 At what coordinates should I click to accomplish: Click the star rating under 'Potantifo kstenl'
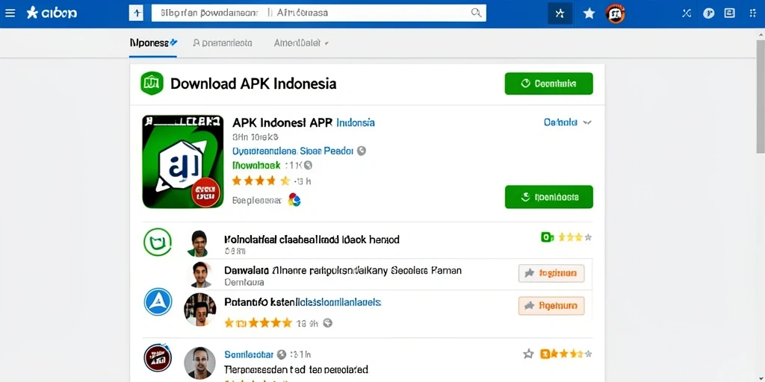pyautogui.click(x=258, y=322)
